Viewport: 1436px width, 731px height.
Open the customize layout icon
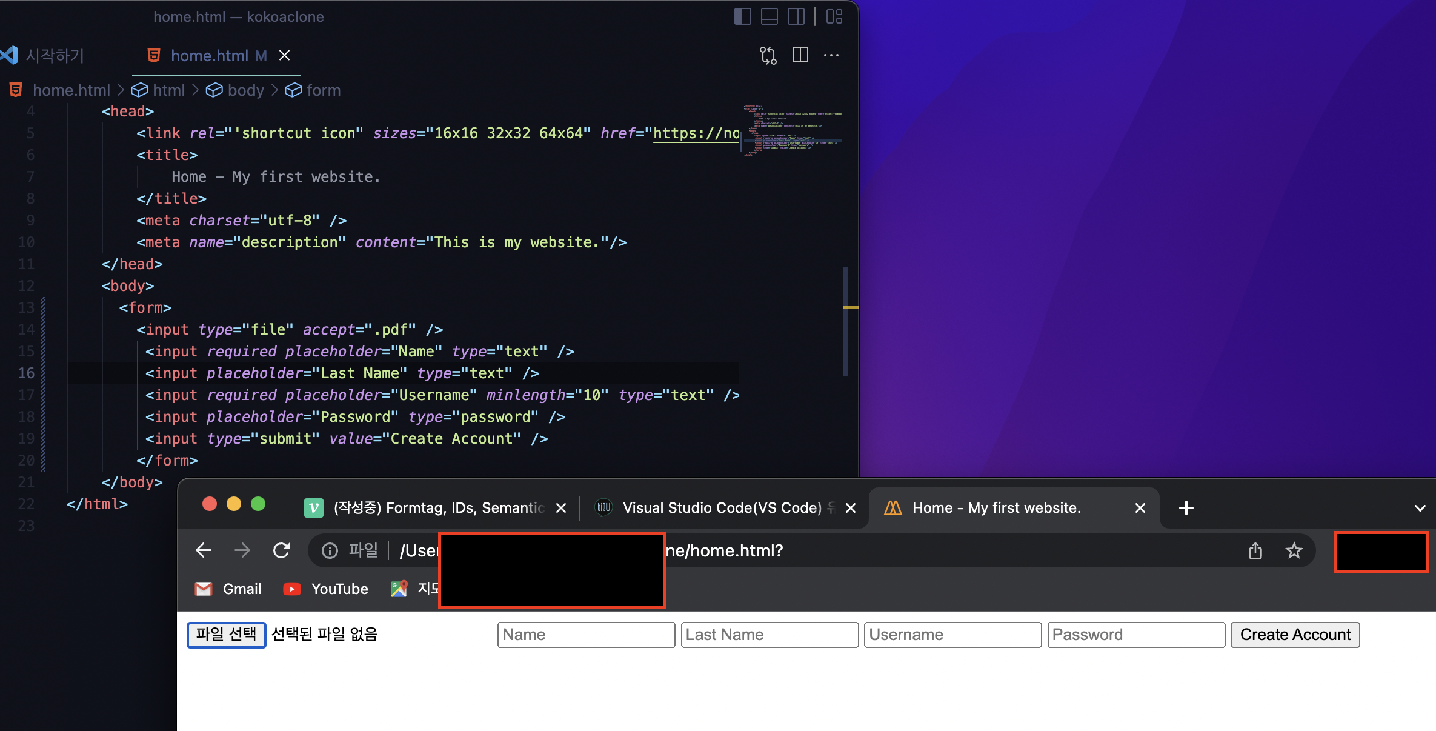point(834,16)
